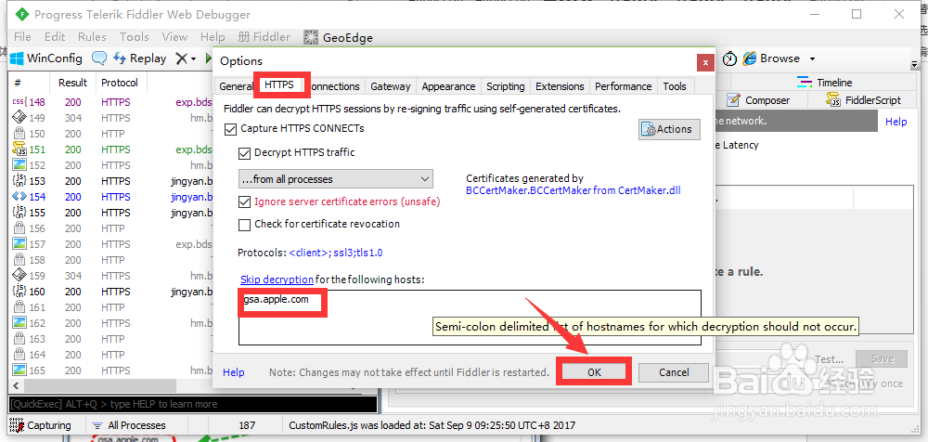Screen dimensions: 928x442
Task: Open the Help menu in the menu bar
Action: click(213, 37)
